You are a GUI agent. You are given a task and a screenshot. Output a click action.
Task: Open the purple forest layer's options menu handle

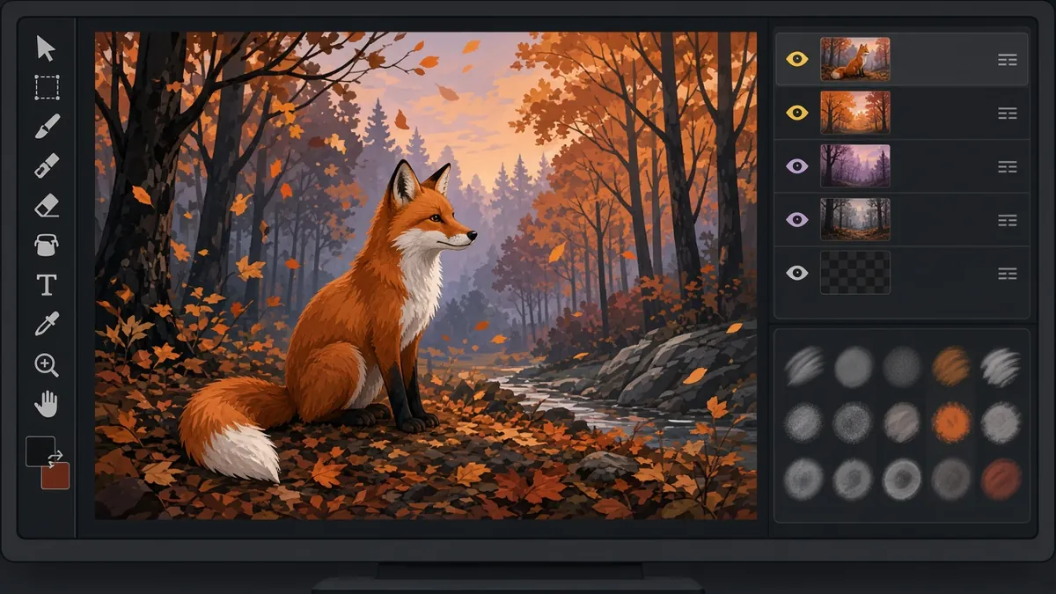(x=1008, y=166)
